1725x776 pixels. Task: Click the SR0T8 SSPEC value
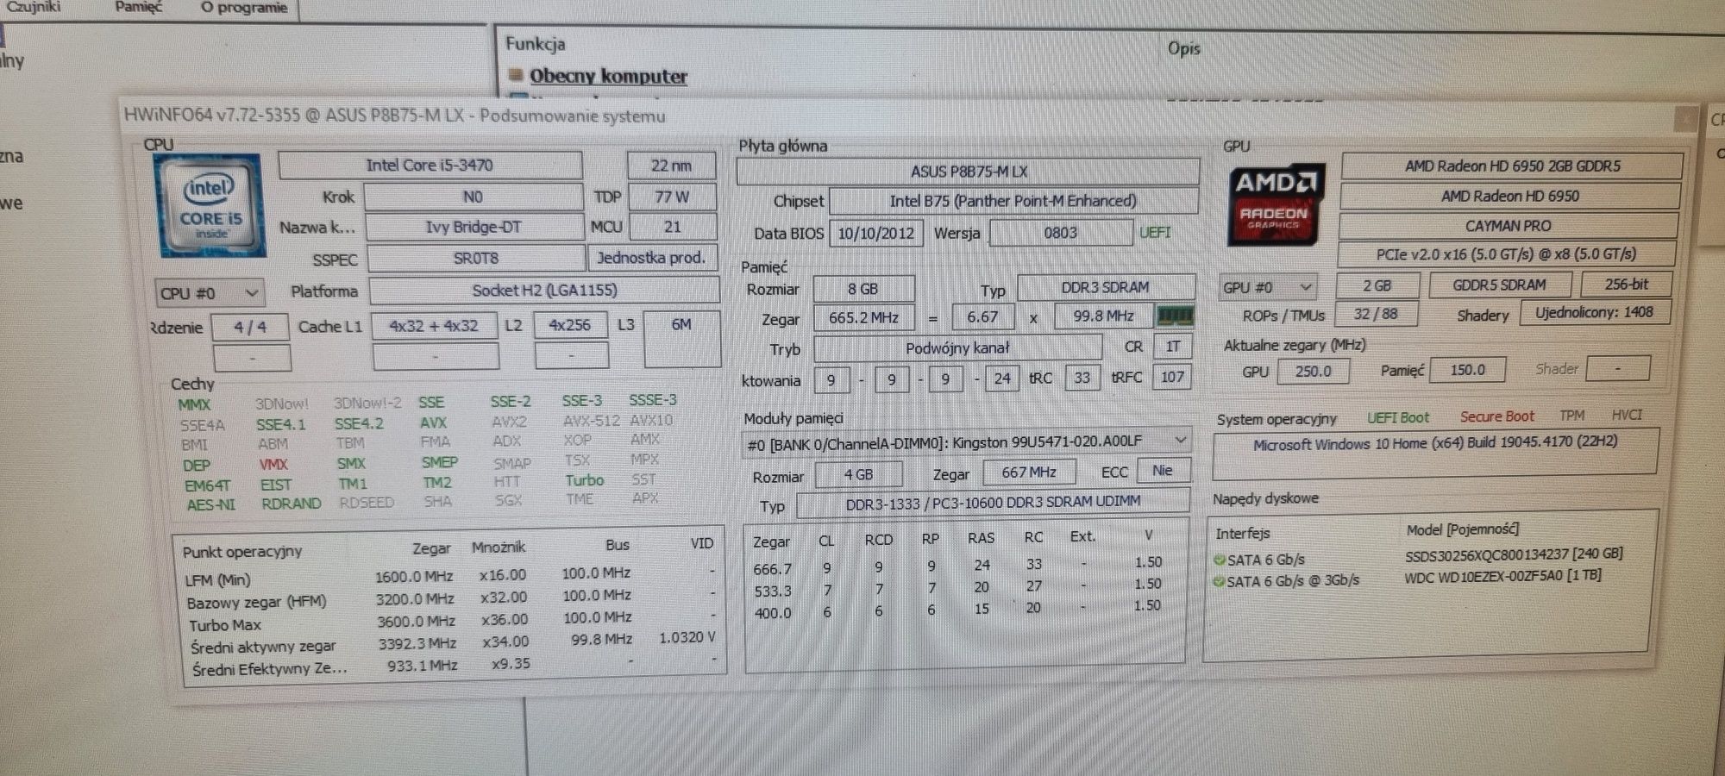point(476,258)
